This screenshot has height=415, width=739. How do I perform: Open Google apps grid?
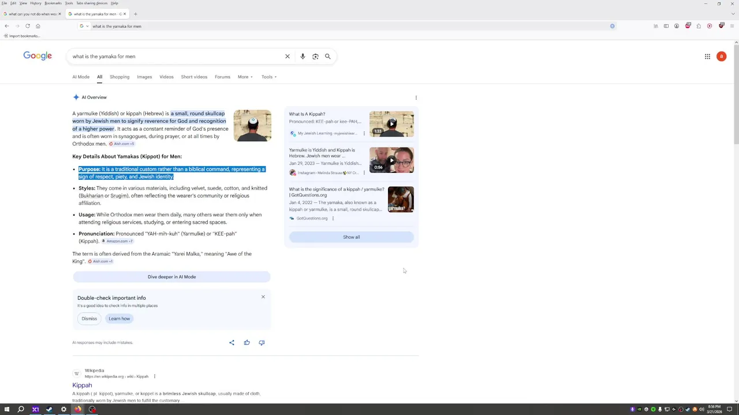707,56
